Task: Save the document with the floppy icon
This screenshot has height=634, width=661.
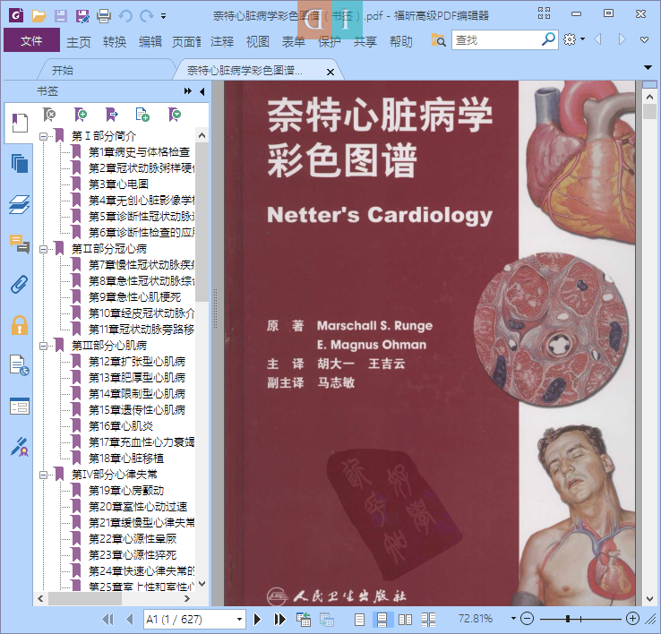Action: (60, 16)
